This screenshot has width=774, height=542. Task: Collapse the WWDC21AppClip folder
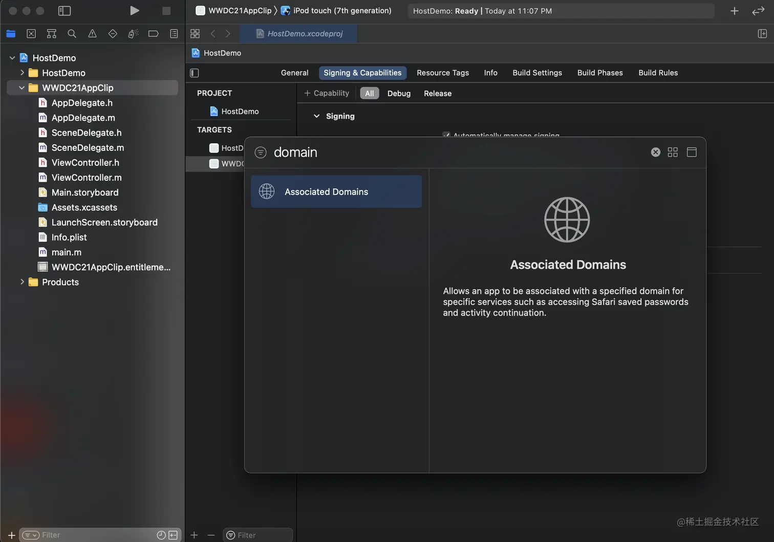pyautogui.click(x=21, y=88)
